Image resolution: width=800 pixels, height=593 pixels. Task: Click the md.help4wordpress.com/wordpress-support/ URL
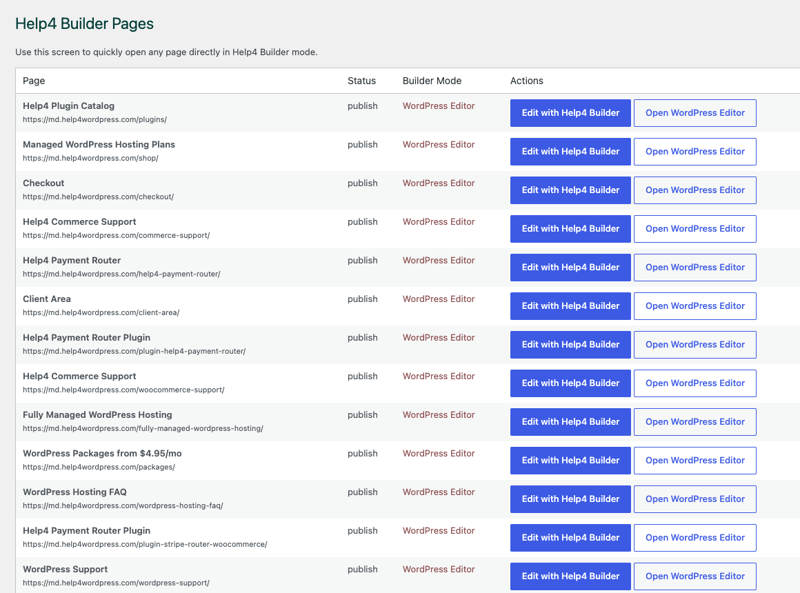pyautogui.click(x=117, y=583)
